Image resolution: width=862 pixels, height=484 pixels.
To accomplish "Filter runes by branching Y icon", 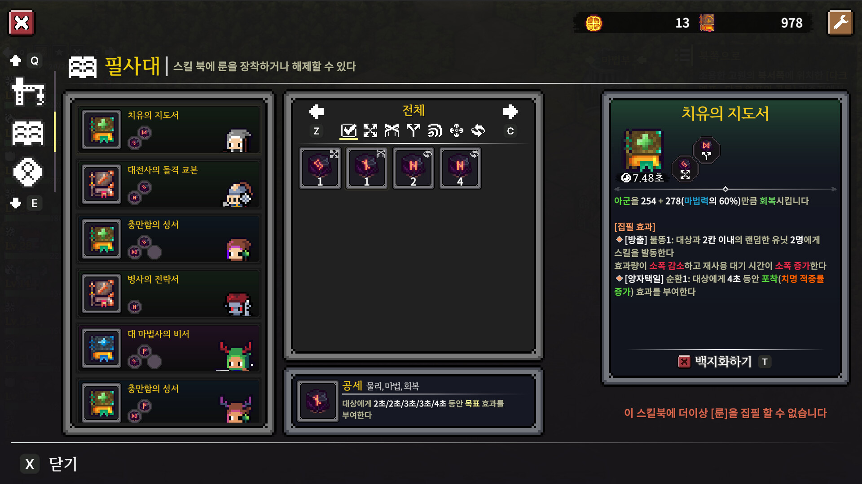I will 413,130.
